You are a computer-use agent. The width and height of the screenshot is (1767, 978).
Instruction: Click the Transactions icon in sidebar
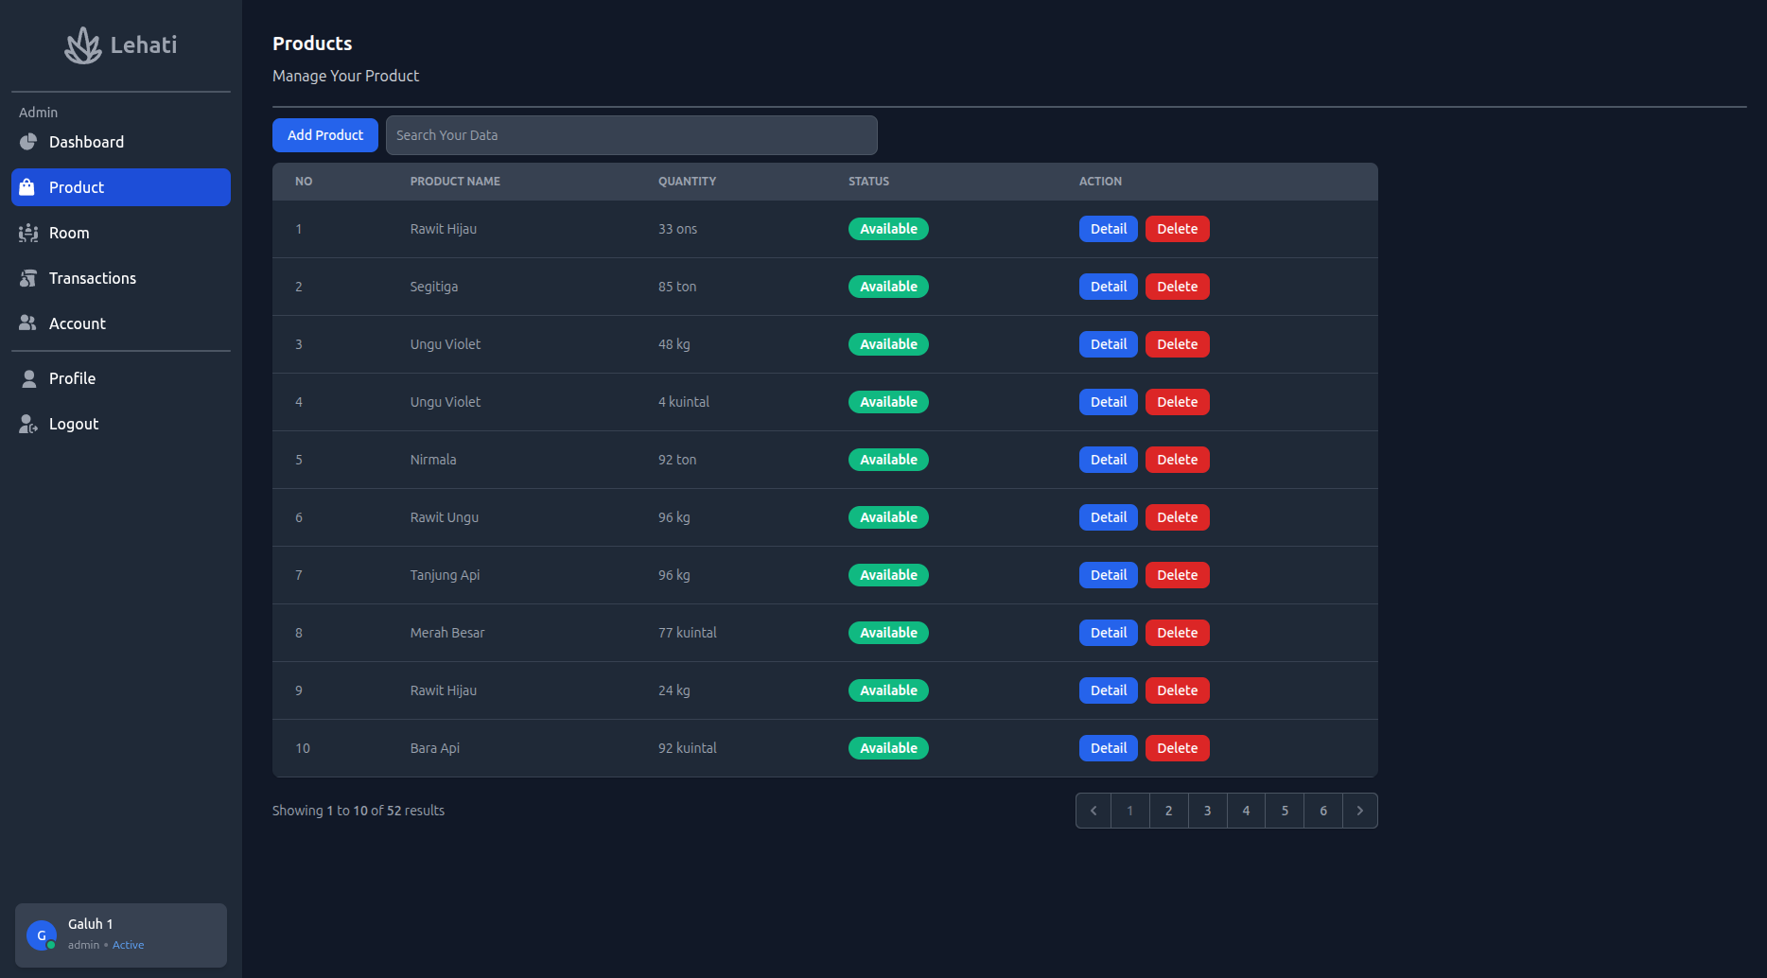point(28,278)
